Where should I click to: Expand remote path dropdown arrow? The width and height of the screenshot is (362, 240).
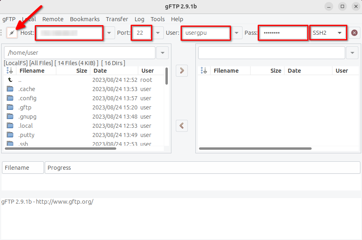tap(352, 53)
